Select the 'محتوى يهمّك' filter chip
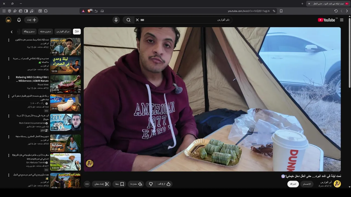This screenshot has width=351, height=197. (29, 31)
